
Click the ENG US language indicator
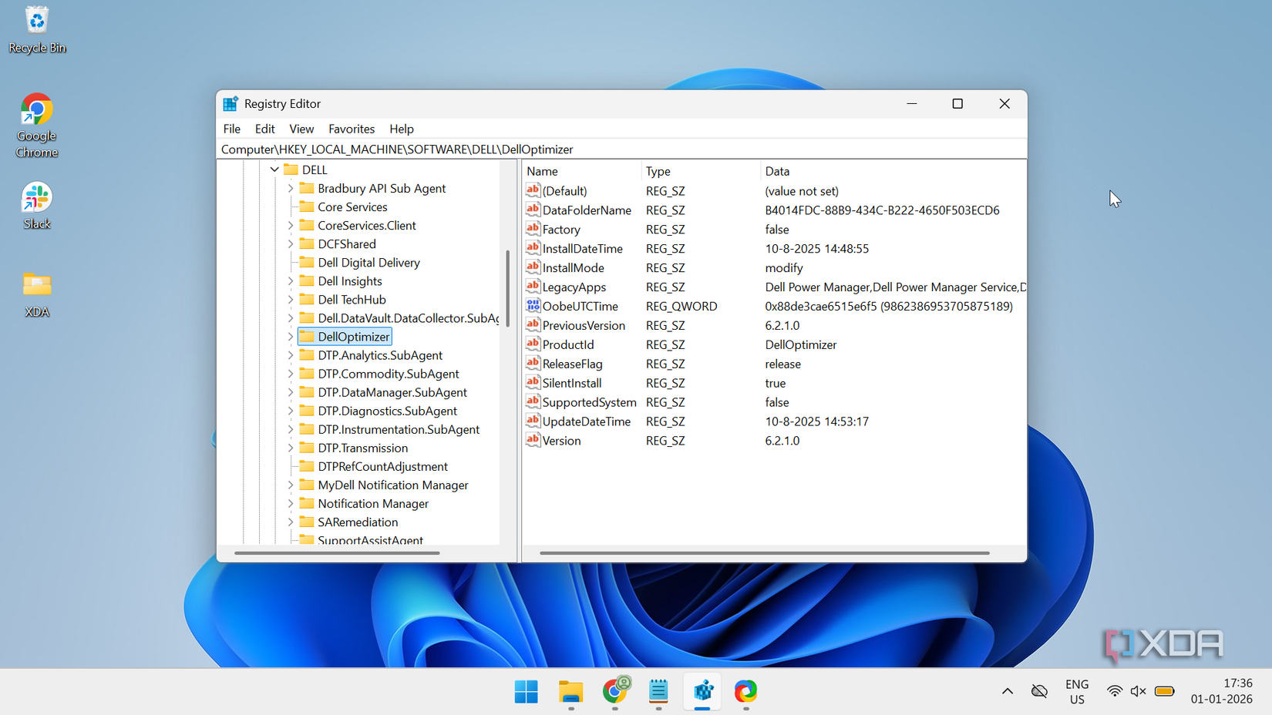point(1076,691)
